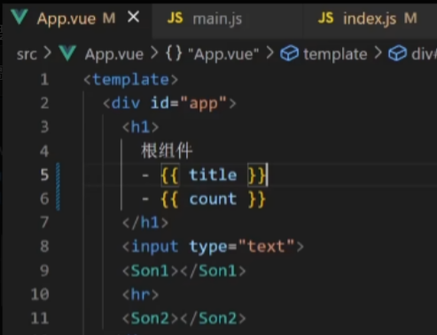Select the src breadcrumb segment
This screenshot has width=437, height=335.
coord(27,54)
